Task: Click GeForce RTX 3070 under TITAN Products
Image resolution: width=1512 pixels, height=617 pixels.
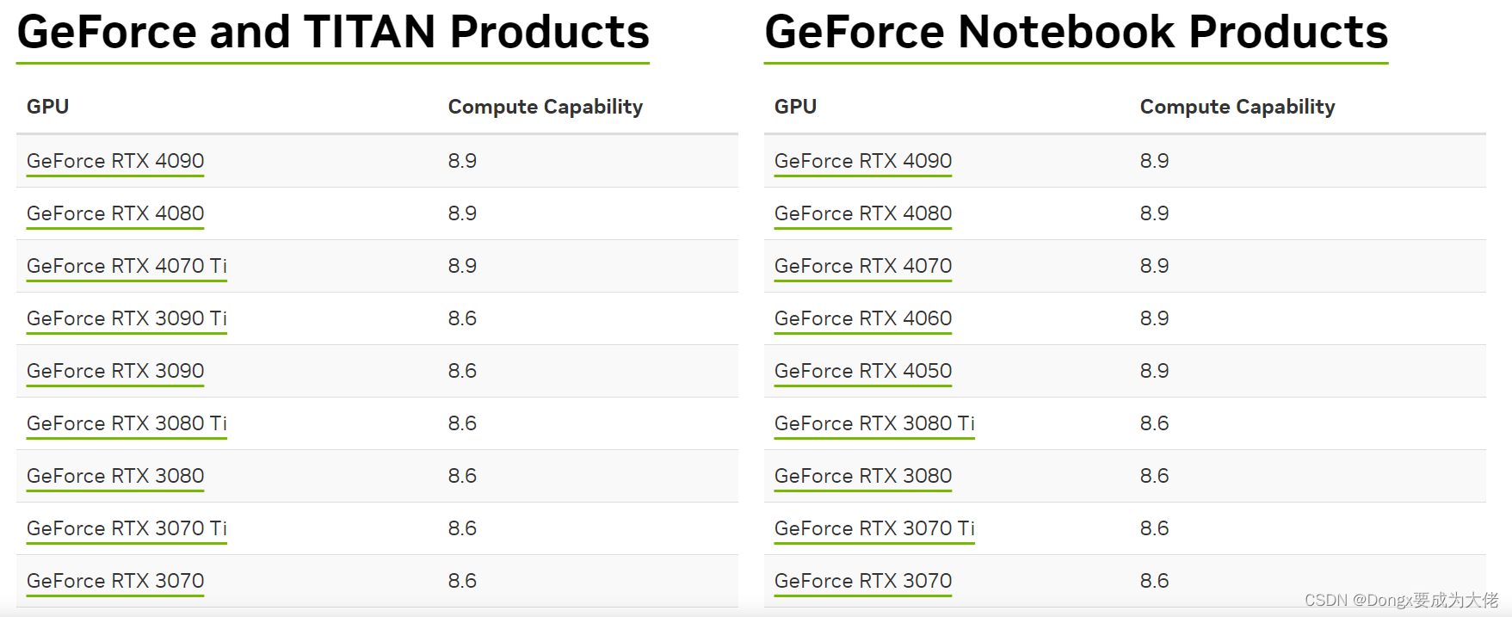Action: 115,581
